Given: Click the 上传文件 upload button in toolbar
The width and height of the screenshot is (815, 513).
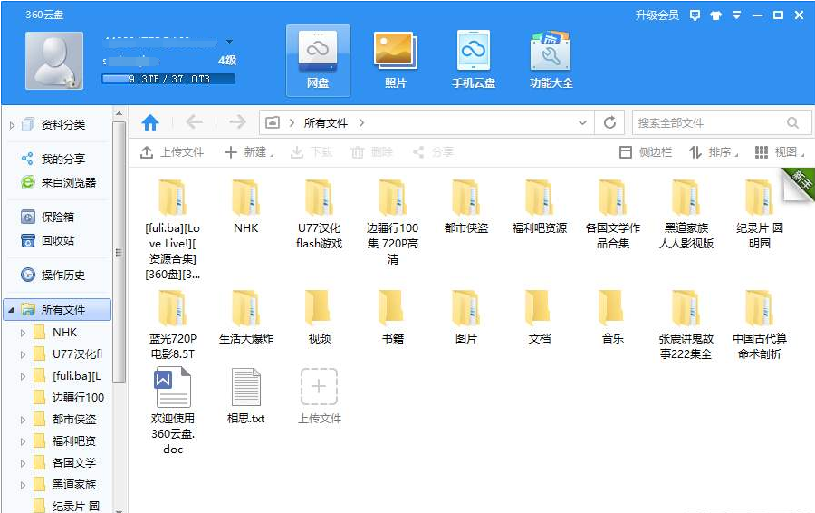Looking at the screenshot, I should click(x=172, y=152).
